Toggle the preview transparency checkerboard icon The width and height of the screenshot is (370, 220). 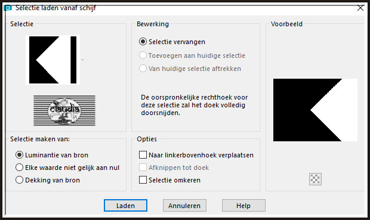[x=315, y=179]
